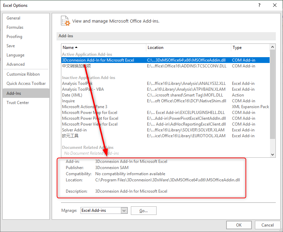Confirm with the OK button

coord(239,225)
